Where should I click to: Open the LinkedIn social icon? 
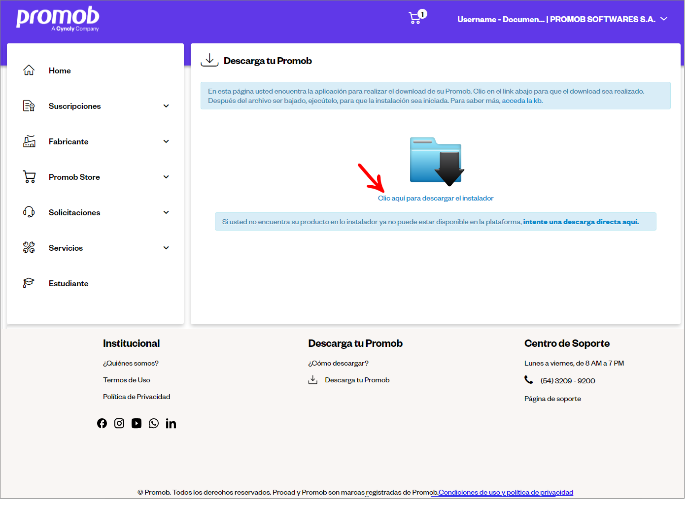(171, 424)
